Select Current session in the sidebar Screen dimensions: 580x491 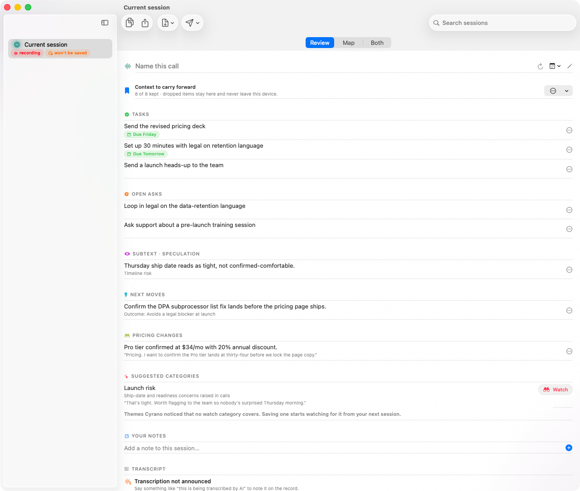point(60,48)
